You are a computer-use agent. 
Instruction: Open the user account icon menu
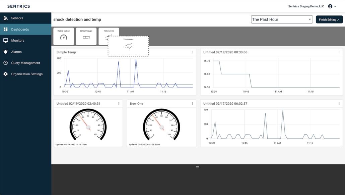(330, 6)
